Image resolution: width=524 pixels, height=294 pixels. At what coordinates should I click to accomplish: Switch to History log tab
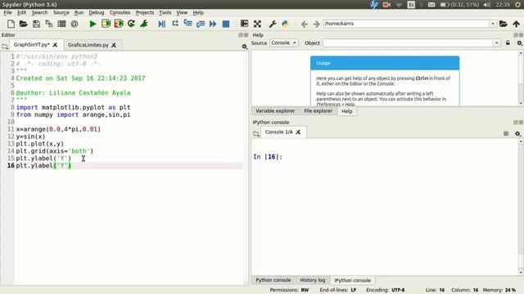(313, 280)
